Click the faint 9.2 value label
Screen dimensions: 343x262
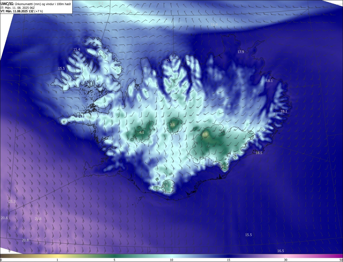[x=101, y=3]
